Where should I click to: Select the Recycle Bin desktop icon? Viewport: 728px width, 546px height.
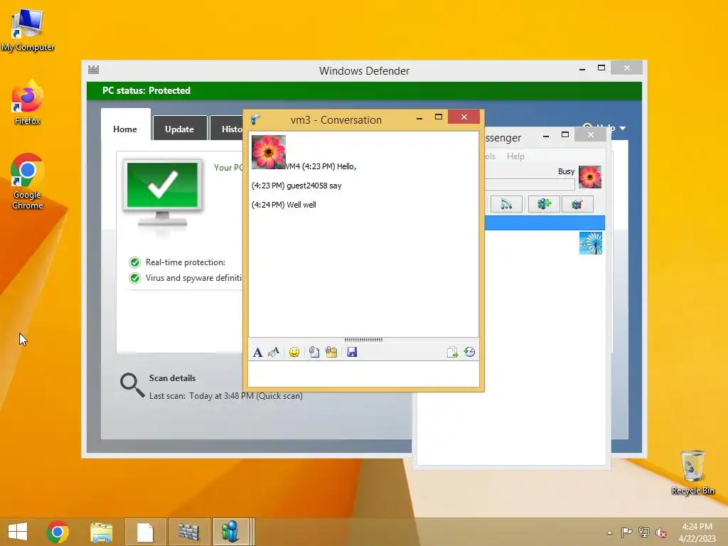pyautogui.click(x=692, y=473)
